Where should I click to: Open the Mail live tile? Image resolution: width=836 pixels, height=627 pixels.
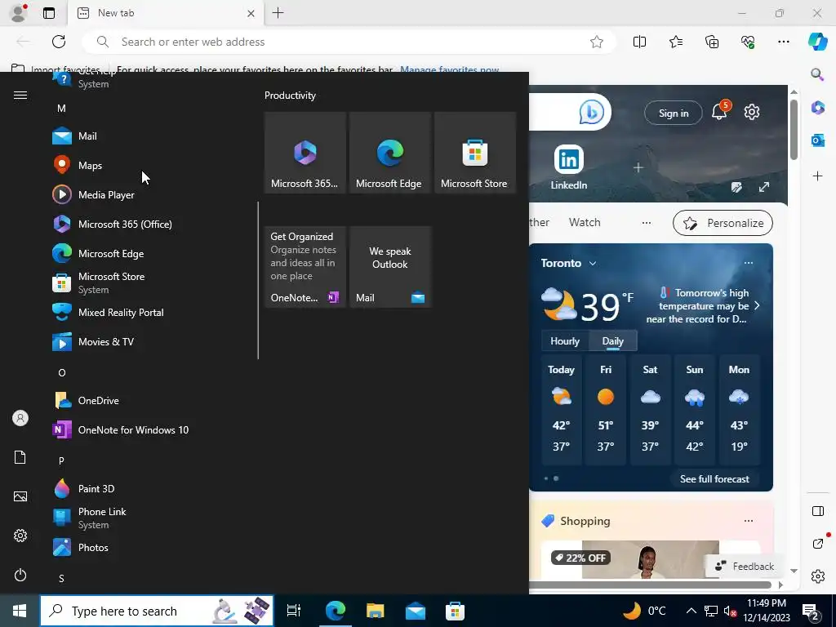[389, 267]
